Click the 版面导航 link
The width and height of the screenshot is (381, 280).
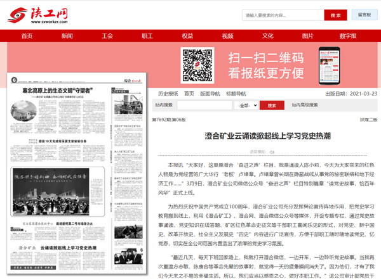pyautogui.click(x=210, y=94)
